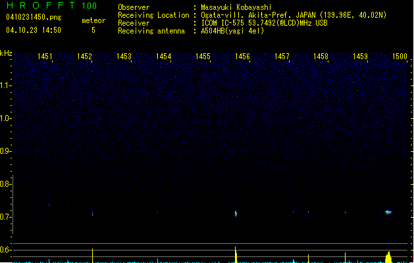Click the meteor count value 5
The width and height of the screenshot is (414, 263).
(x=93, y=30)
